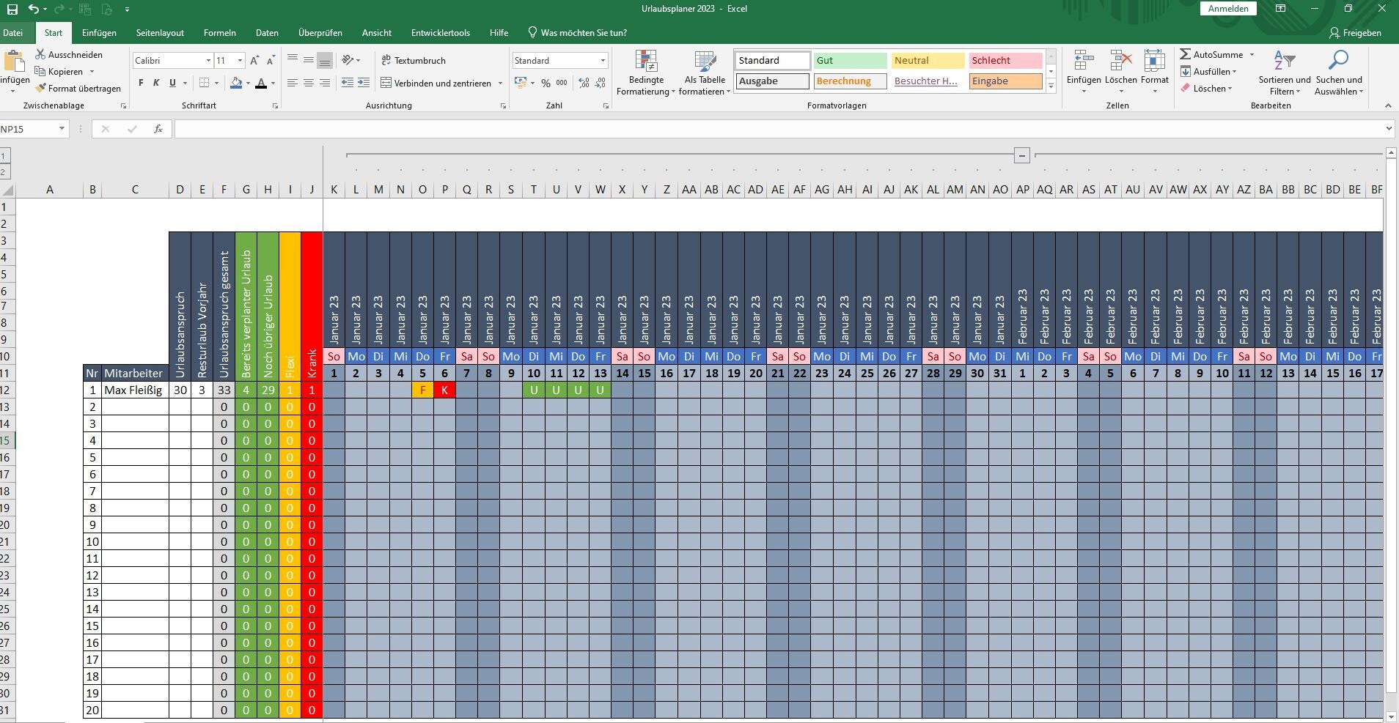Decrease font size with the smaller A icon
1399x723 pixels.
(271, 60)
